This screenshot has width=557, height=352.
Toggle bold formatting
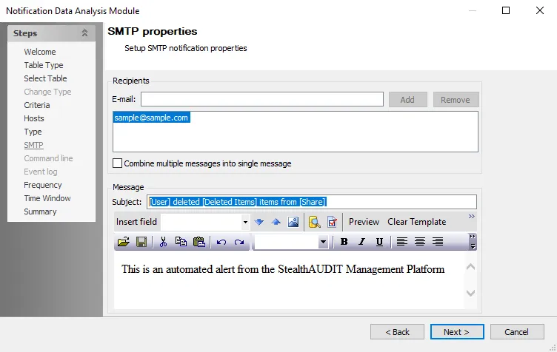click(x=344, y=242)
